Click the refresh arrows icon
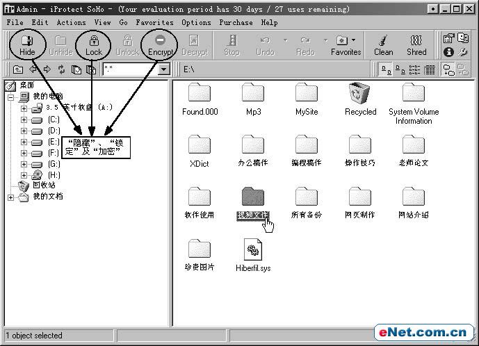The height and width of the screenshot is (346, 479). [61, 69]
